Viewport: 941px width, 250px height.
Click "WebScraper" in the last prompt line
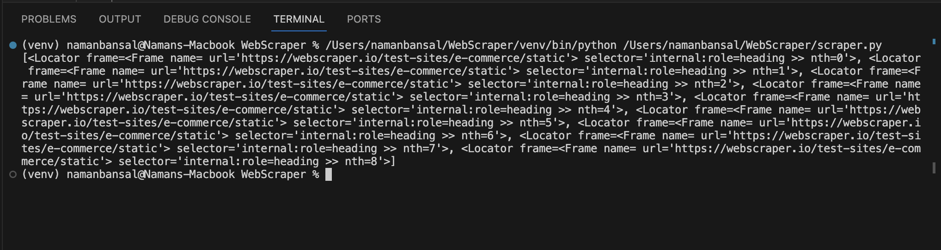(x=273, y=174)
